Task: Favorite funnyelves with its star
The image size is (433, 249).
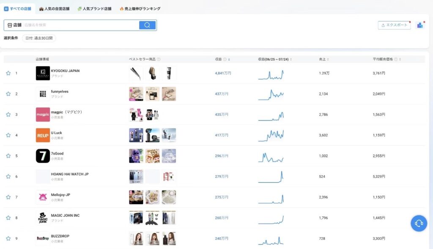Action: tap(8, 94)
